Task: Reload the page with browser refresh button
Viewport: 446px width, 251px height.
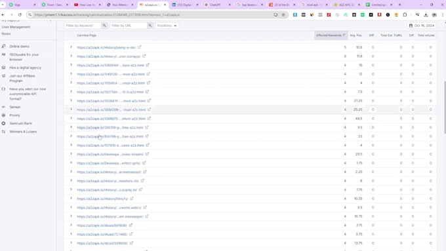Action: click(x=20, y=15)
